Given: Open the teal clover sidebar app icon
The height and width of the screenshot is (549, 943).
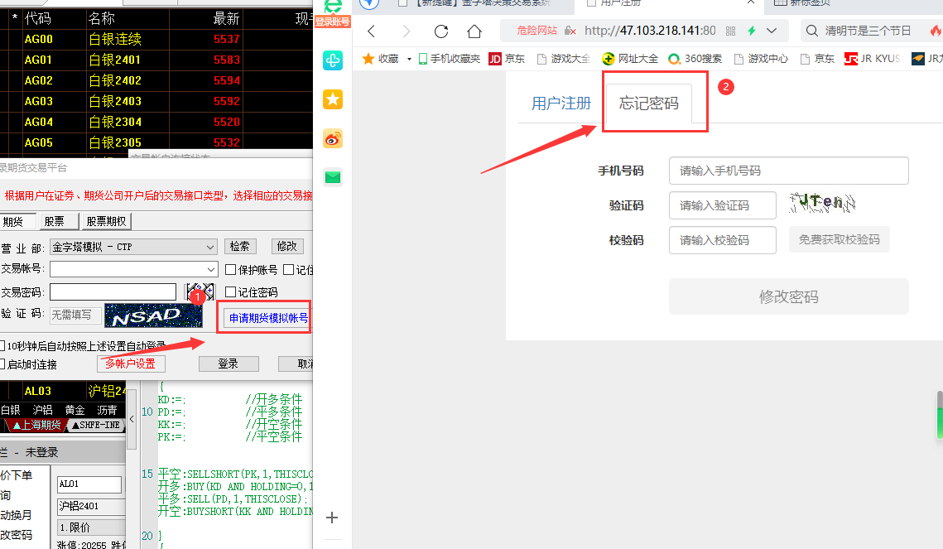Looking at the screenshot, I should [333, 60].
